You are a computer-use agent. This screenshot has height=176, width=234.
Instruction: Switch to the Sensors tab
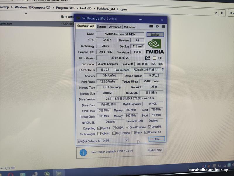point(101,27)
